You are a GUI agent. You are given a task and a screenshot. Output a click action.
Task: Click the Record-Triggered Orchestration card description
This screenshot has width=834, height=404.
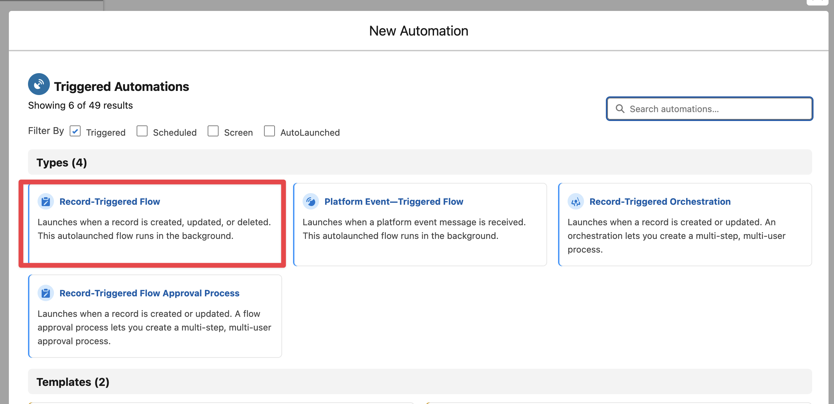pyautogui.click(x=676, y=236)
